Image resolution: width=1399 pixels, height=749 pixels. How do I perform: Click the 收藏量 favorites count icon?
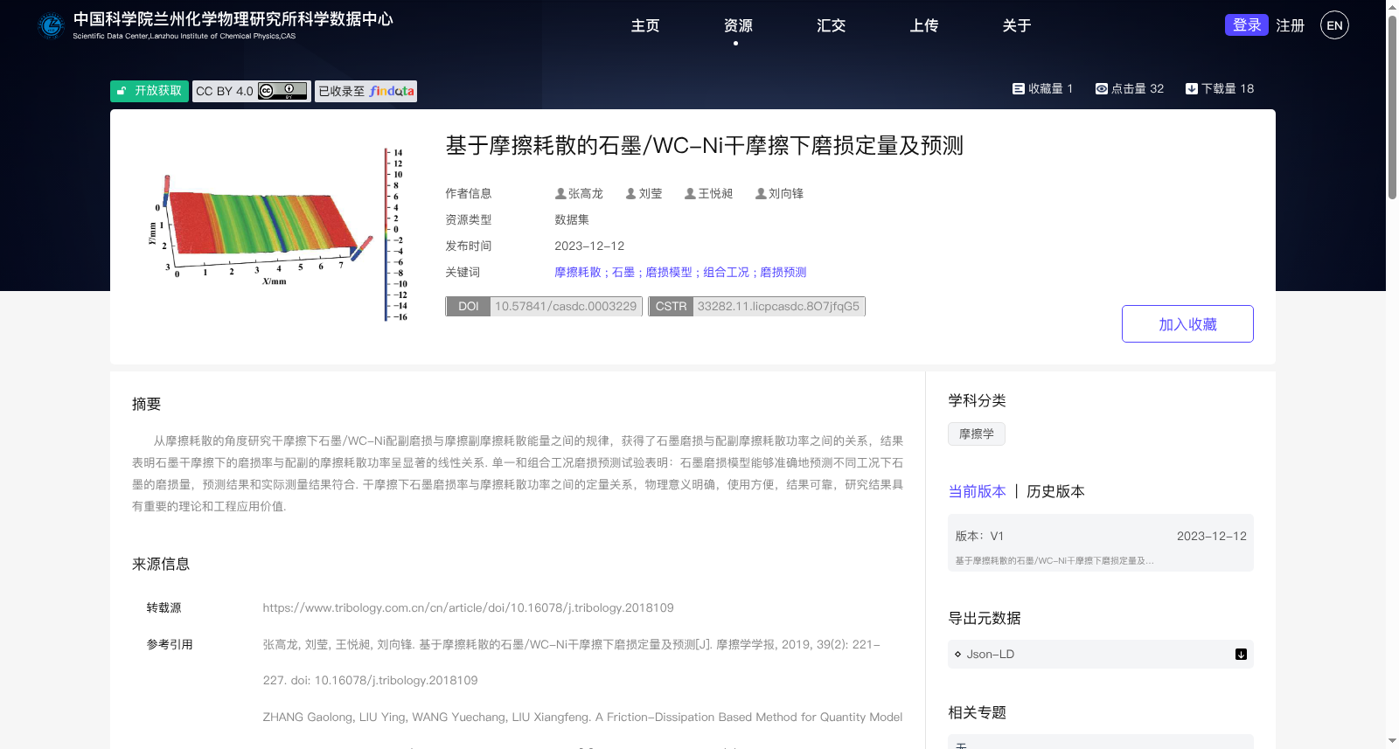(x=1018, y=88)
